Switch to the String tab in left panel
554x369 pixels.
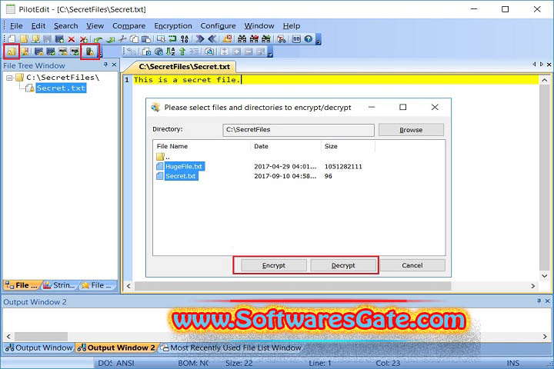pos(59,285)
